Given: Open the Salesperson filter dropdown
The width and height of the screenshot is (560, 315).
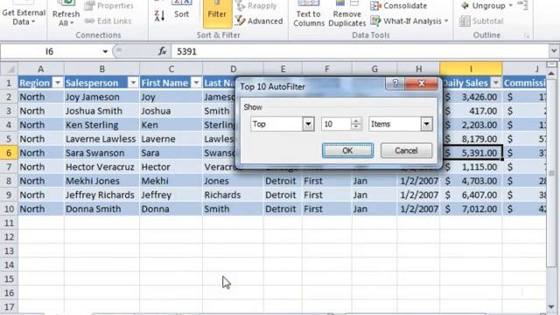Looking at the screenshot, I should (x=133, y=83).
